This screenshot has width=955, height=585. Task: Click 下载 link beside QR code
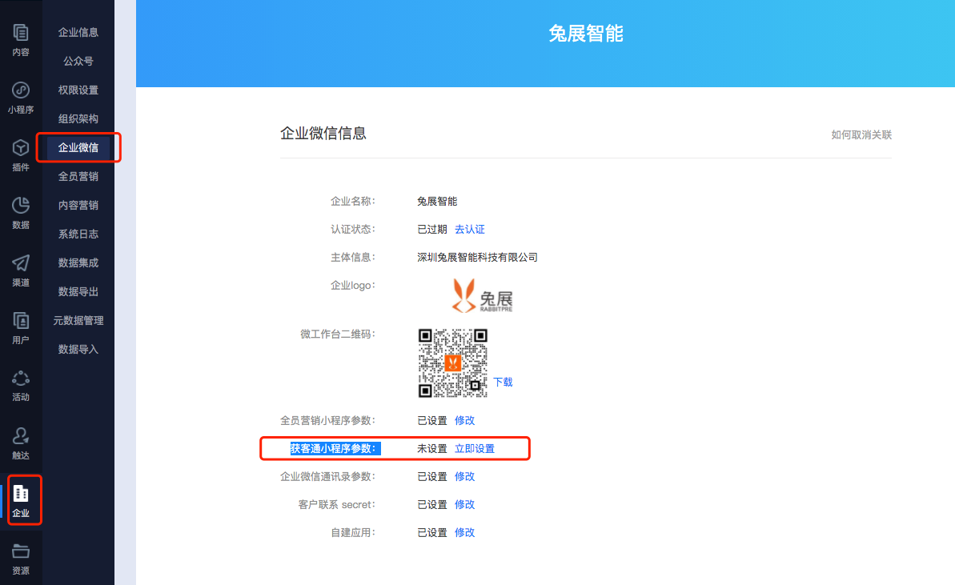pyautogui.click(x=503, y=383)
